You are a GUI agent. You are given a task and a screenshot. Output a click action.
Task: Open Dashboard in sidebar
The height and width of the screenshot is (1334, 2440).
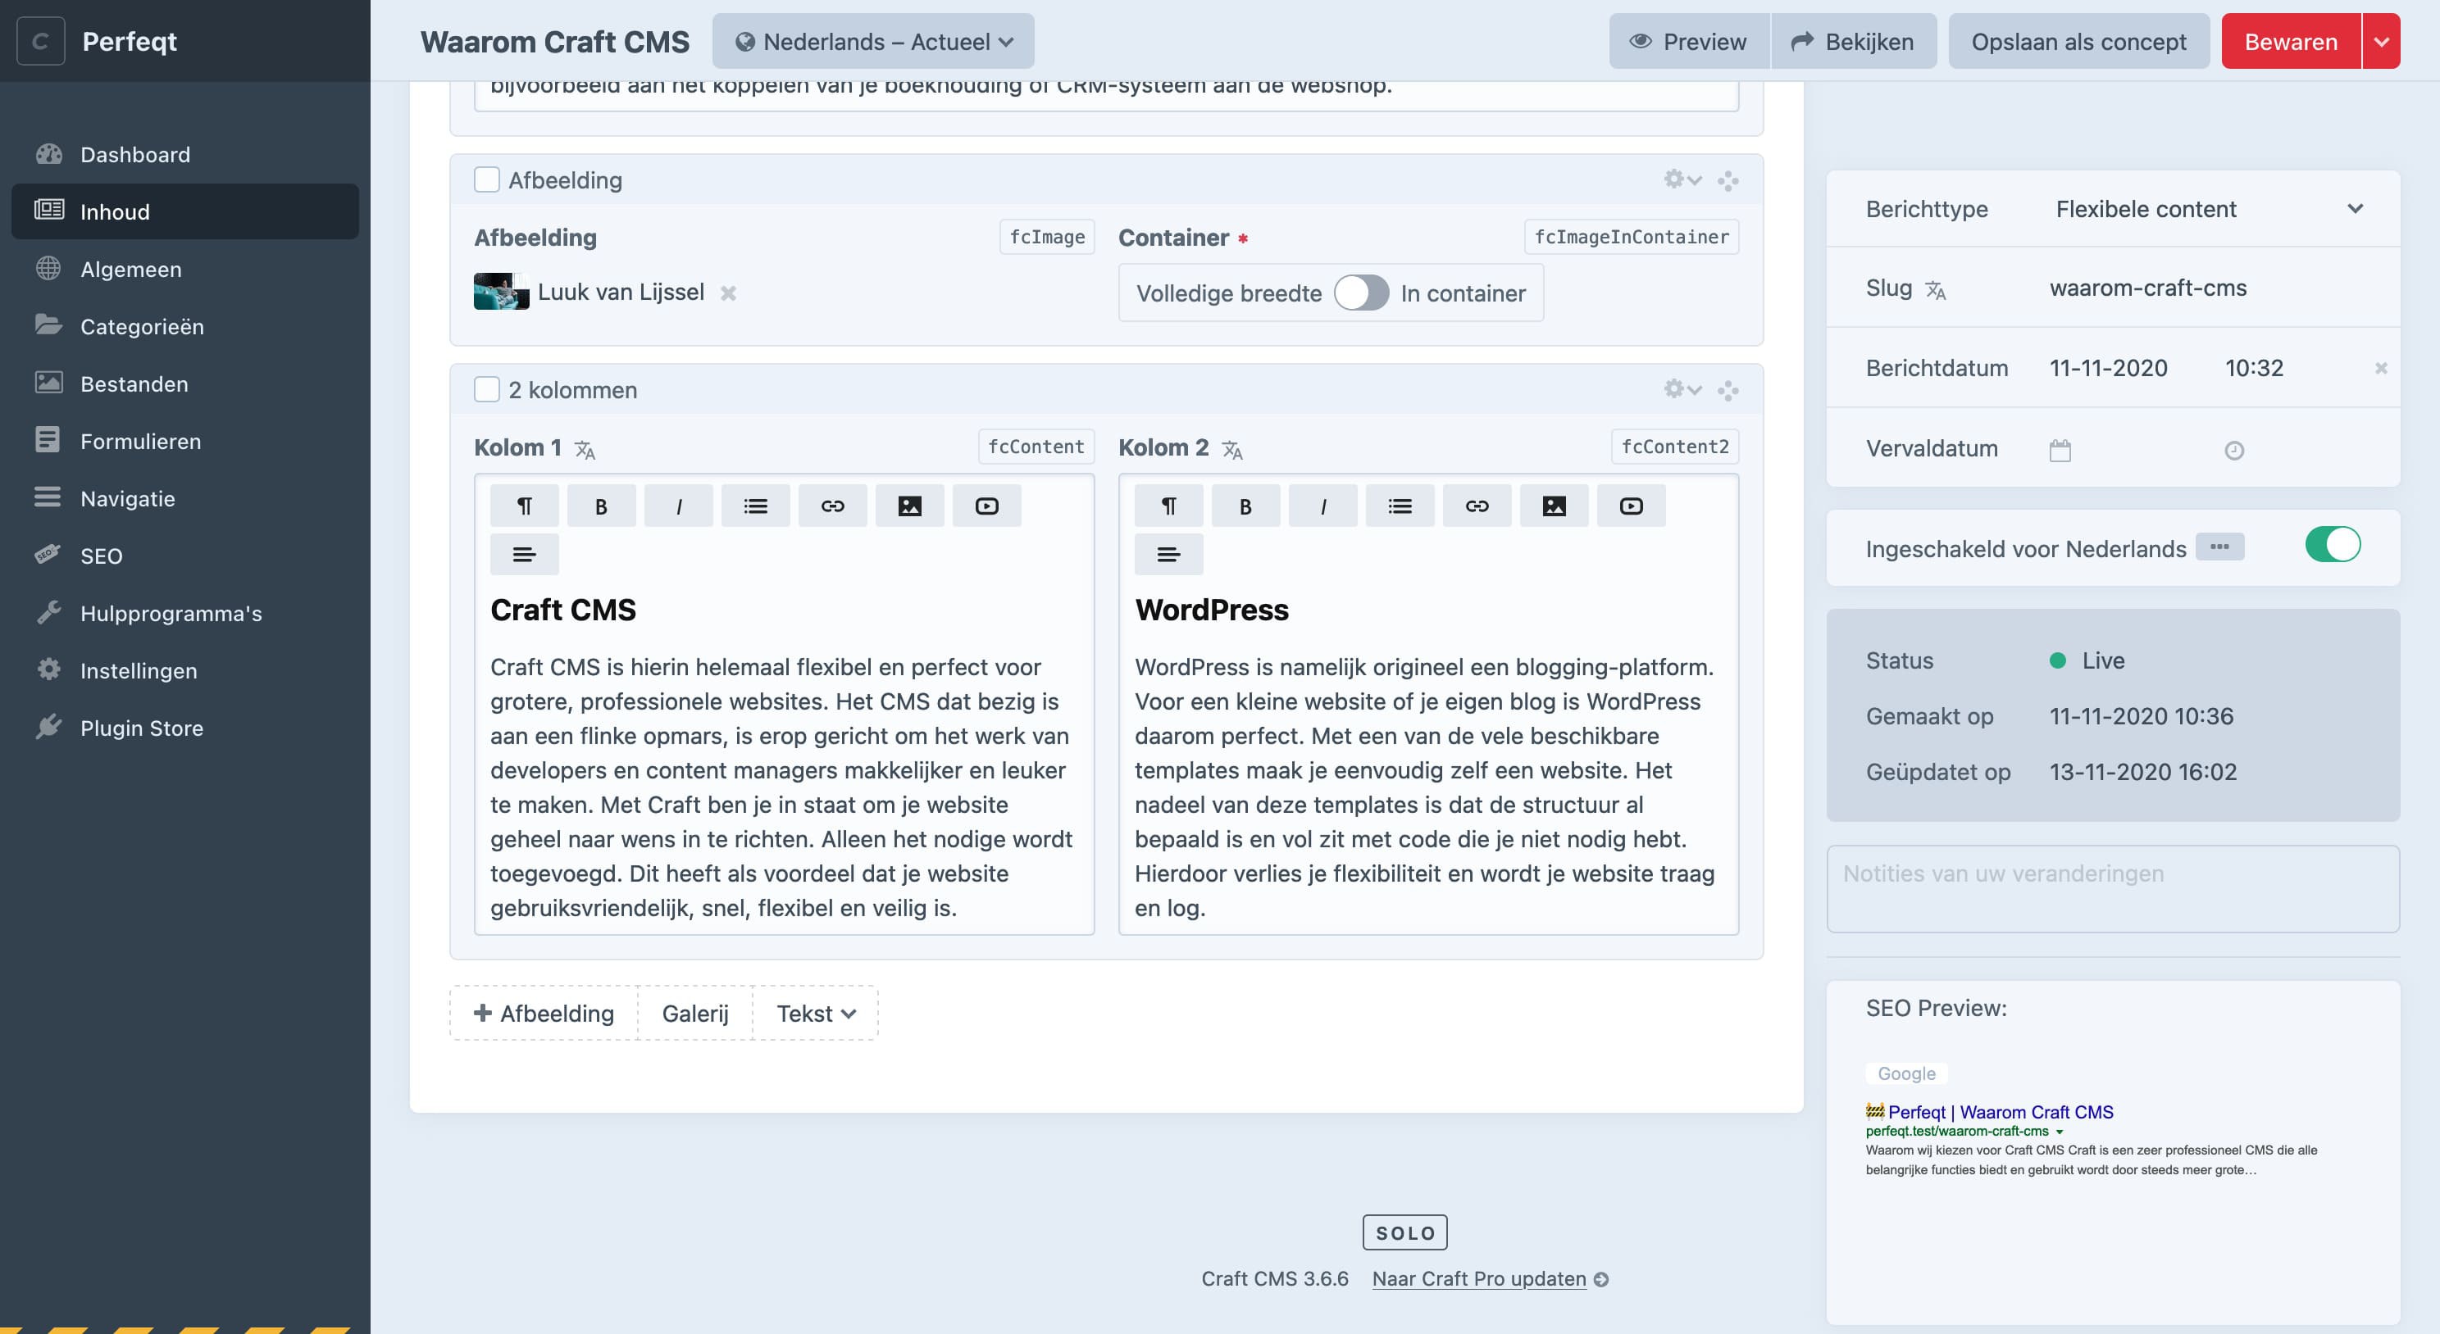[x=184, y=154]
